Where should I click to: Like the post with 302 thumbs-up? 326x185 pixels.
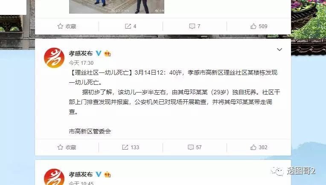point(253,147)
